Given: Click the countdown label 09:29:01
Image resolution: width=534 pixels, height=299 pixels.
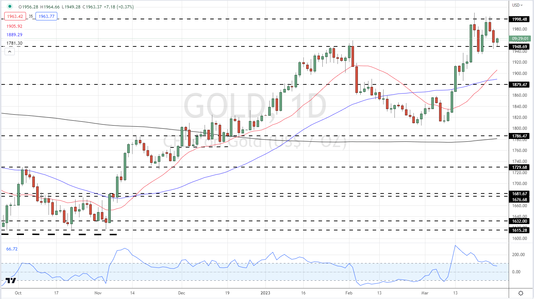Looking at the screenshot, I should point(520,39).
